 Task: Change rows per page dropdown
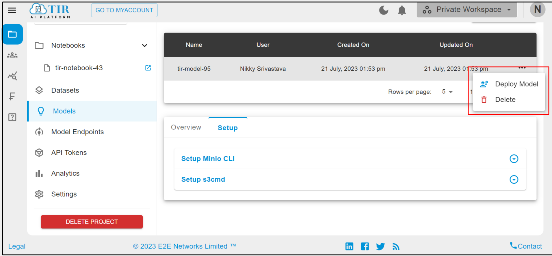(x=447, y=92)
